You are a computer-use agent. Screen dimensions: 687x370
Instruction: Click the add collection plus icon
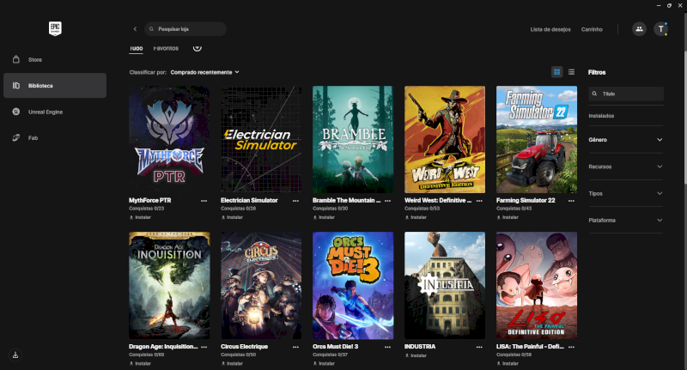(198, 48)
